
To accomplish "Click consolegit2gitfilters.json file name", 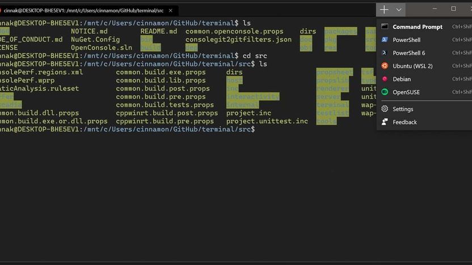I will coord(238,40).
